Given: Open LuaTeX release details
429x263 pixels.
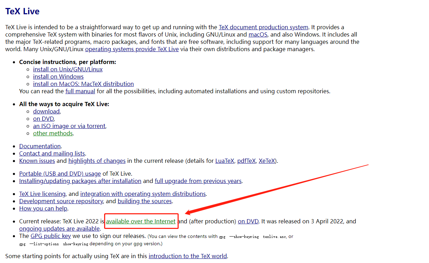Looking at the screenshot, I should point(225,161).
